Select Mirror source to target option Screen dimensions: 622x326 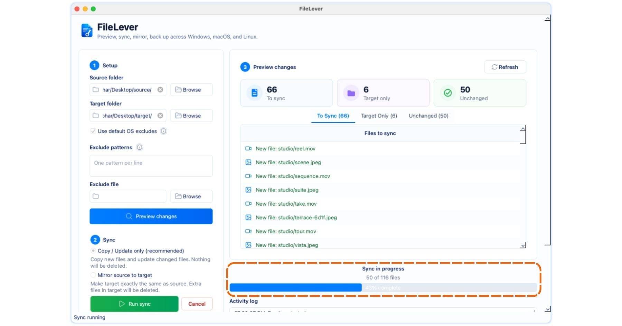(x=93, y=275)
